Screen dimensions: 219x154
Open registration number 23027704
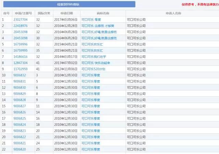coord(20,20)
